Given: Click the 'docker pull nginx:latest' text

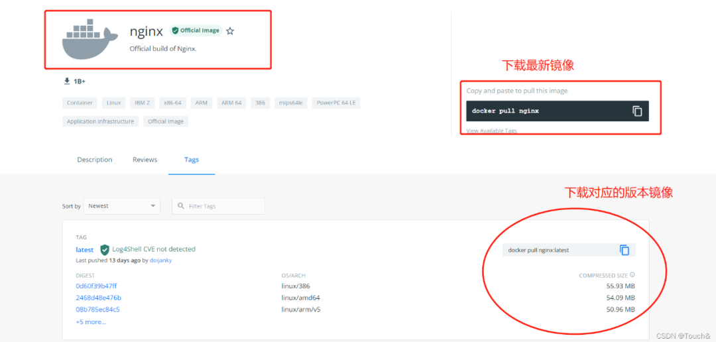Looking at the screenshot, I should click(538, 251).
